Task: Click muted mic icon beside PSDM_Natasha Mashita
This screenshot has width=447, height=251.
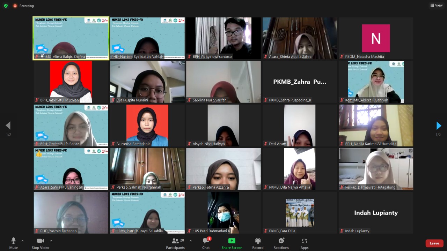Action: pyautogui.click(x=342, y=56)
